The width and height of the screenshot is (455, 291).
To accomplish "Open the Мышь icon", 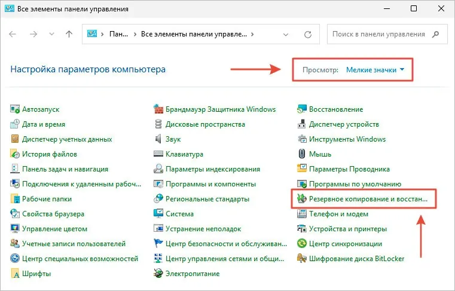I will click(x=303, y=154).
